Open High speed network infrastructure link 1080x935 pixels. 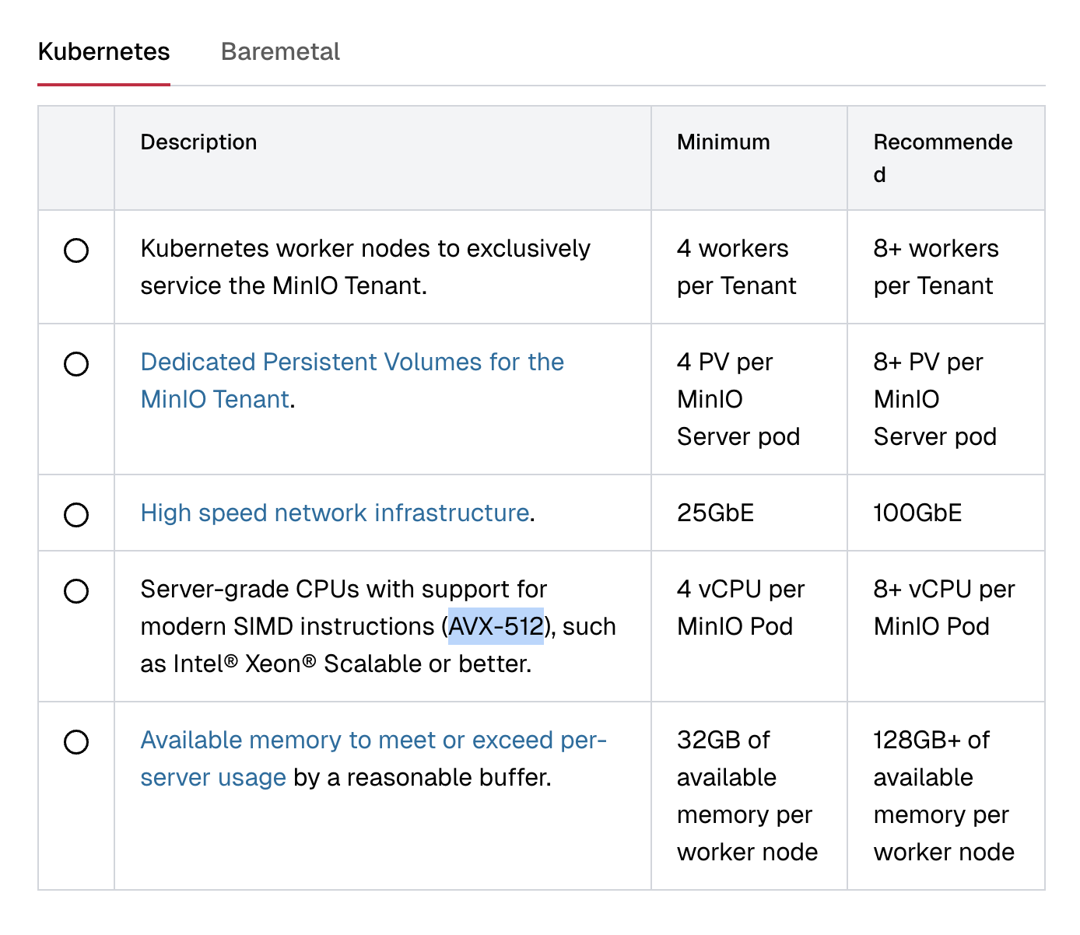coord(335,513)
